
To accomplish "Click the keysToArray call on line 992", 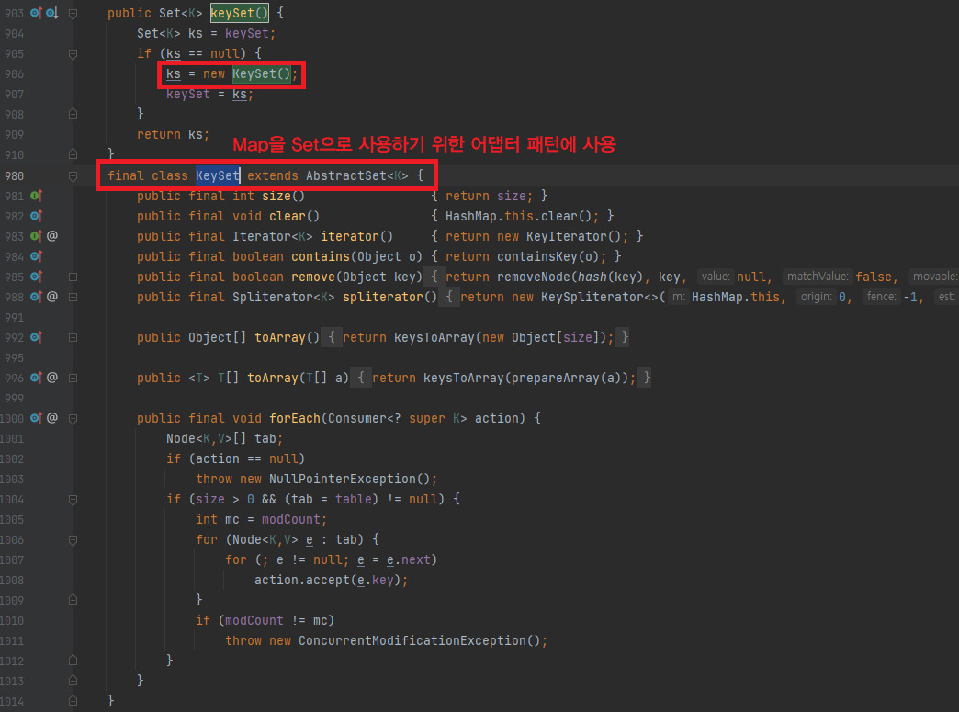I will 434,337.
